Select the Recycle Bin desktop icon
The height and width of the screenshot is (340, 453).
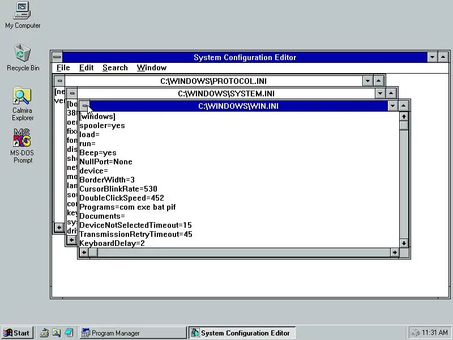[23, 58]
